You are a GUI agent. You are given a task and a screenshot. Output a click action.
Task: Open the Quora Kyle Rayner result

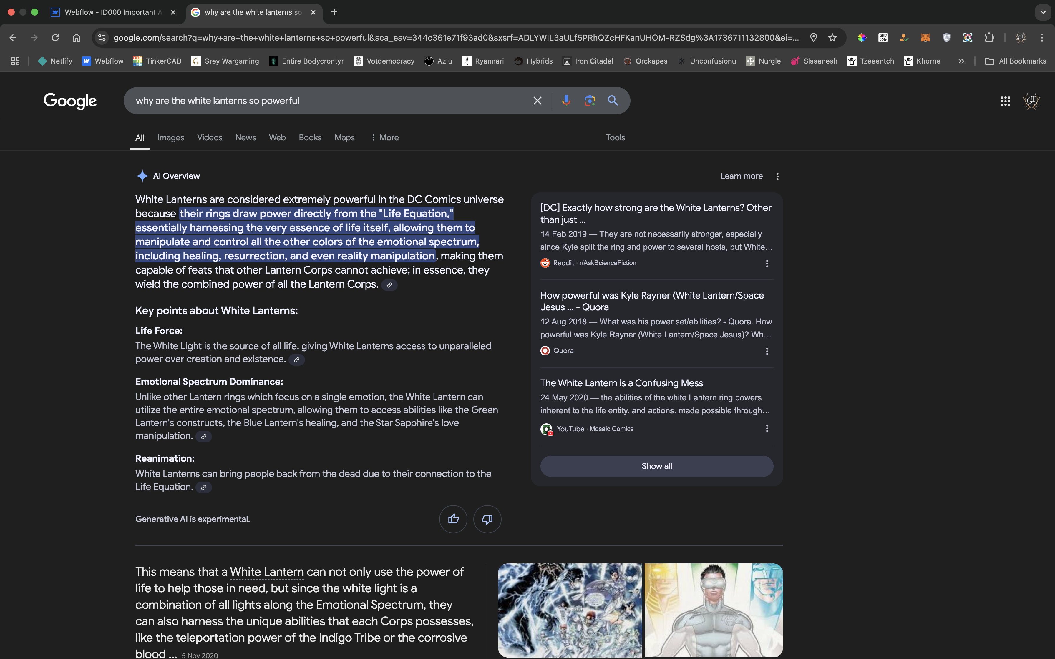pyautogui.click(x=651, y=301)
